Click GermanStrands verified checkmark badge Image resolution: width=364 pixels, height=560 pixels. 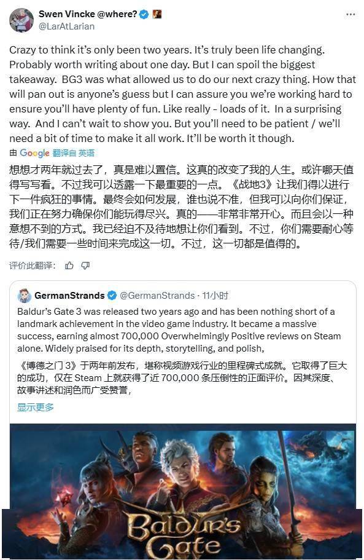pos(112,296)
